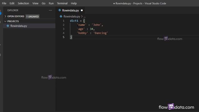Viewport: 199px width, 112px height.
Task: Click line number 1 in the gutter
Action: [63, 21]
